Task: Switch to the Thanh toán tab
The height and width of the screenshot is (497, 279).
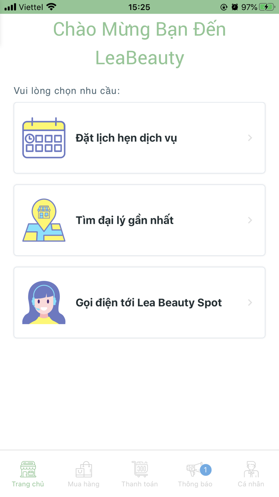Action: click(x=139, y=473)
